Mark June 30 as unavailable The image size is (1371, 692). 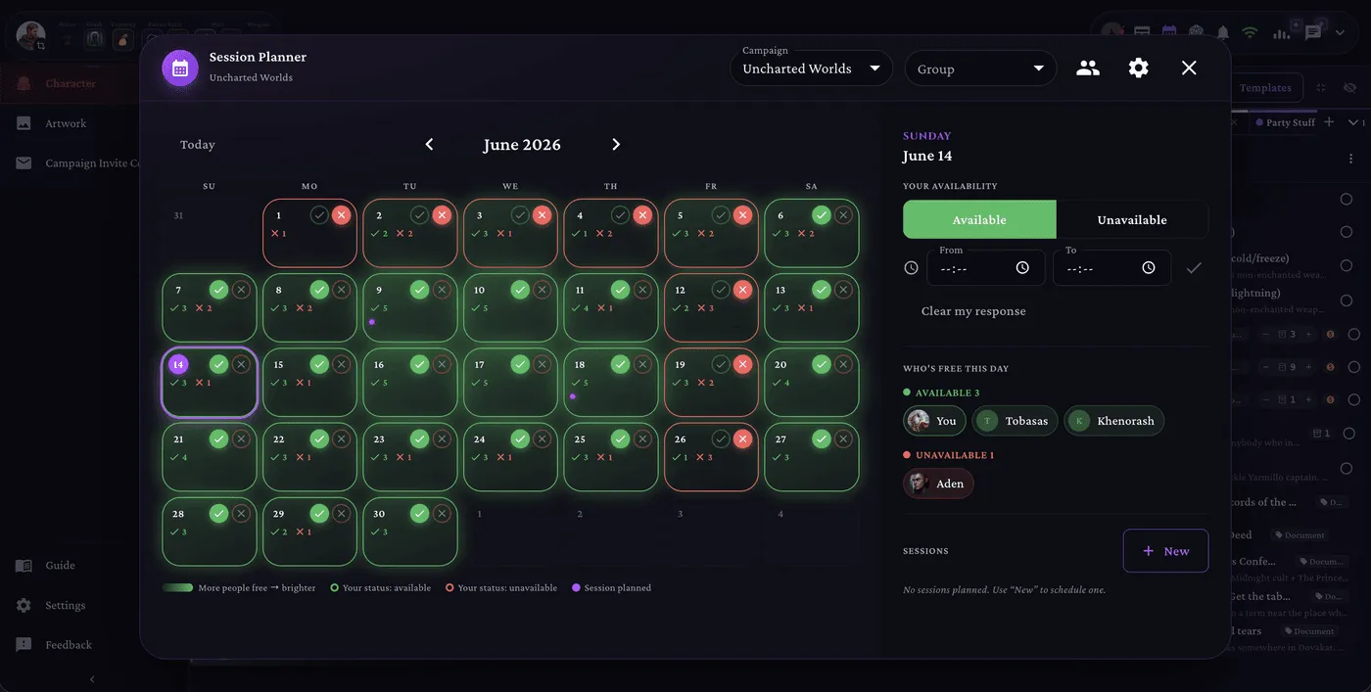click(x=442, y=513)
